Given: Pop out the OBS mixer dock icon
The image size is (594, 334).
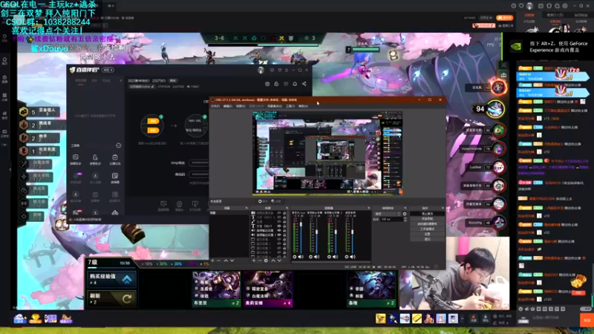Looking at the screenshot, I should point(368,208).
